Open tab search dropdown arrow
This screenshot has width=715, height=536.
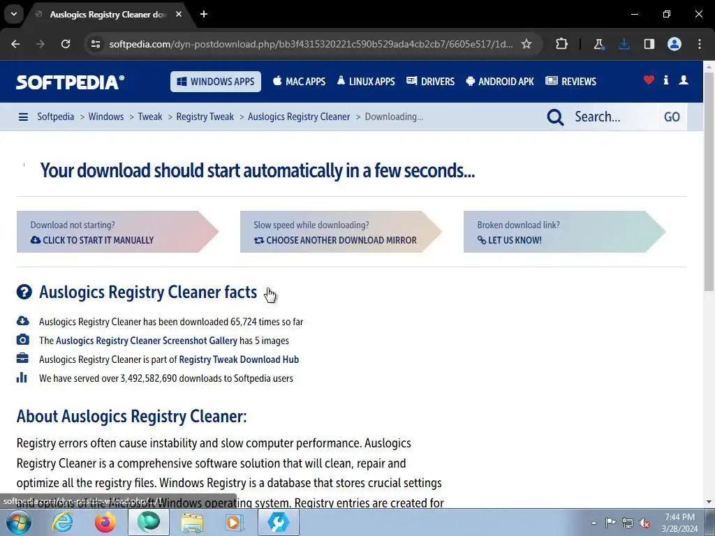pos(14,14)
